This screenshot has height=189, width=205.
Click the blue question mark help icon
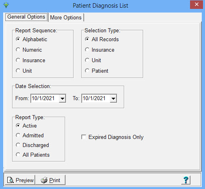pos(186,180)
